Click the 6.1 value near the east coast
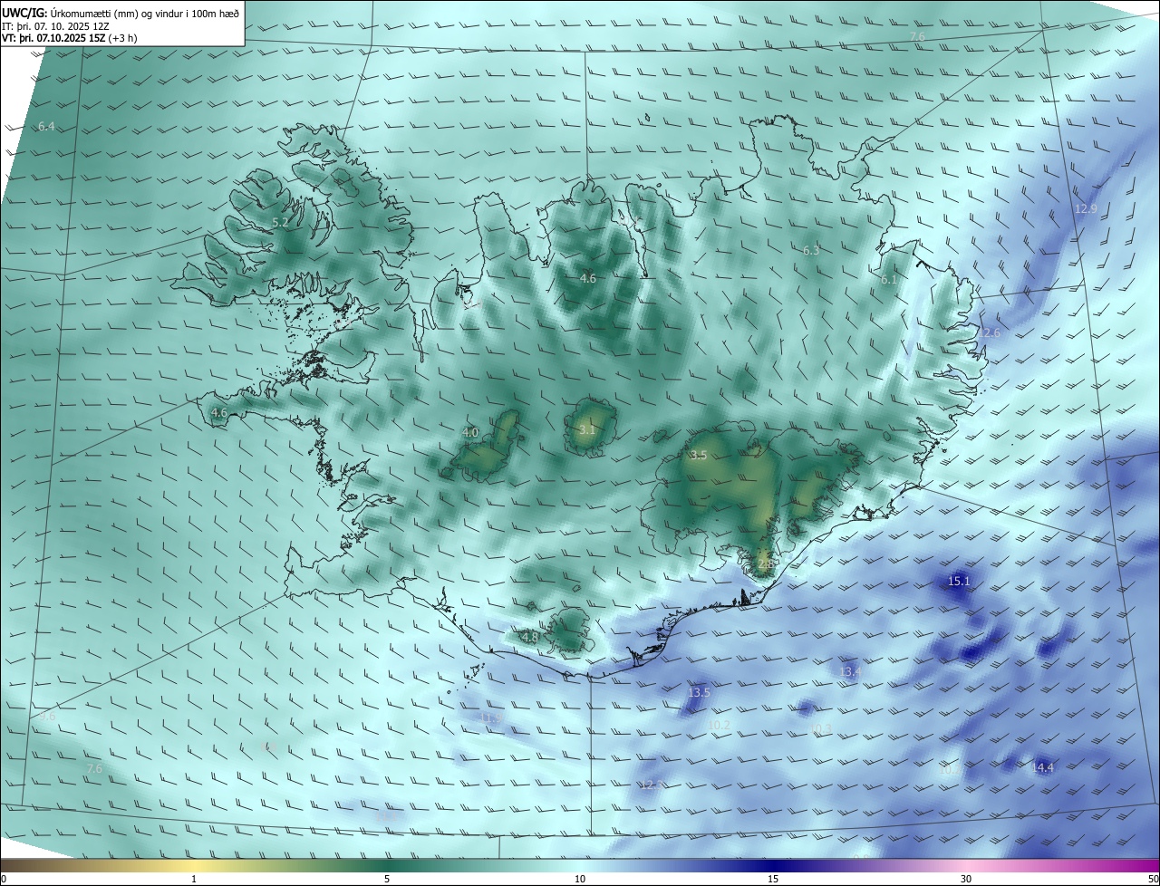Screen dimensions: 1160x886 889,280
